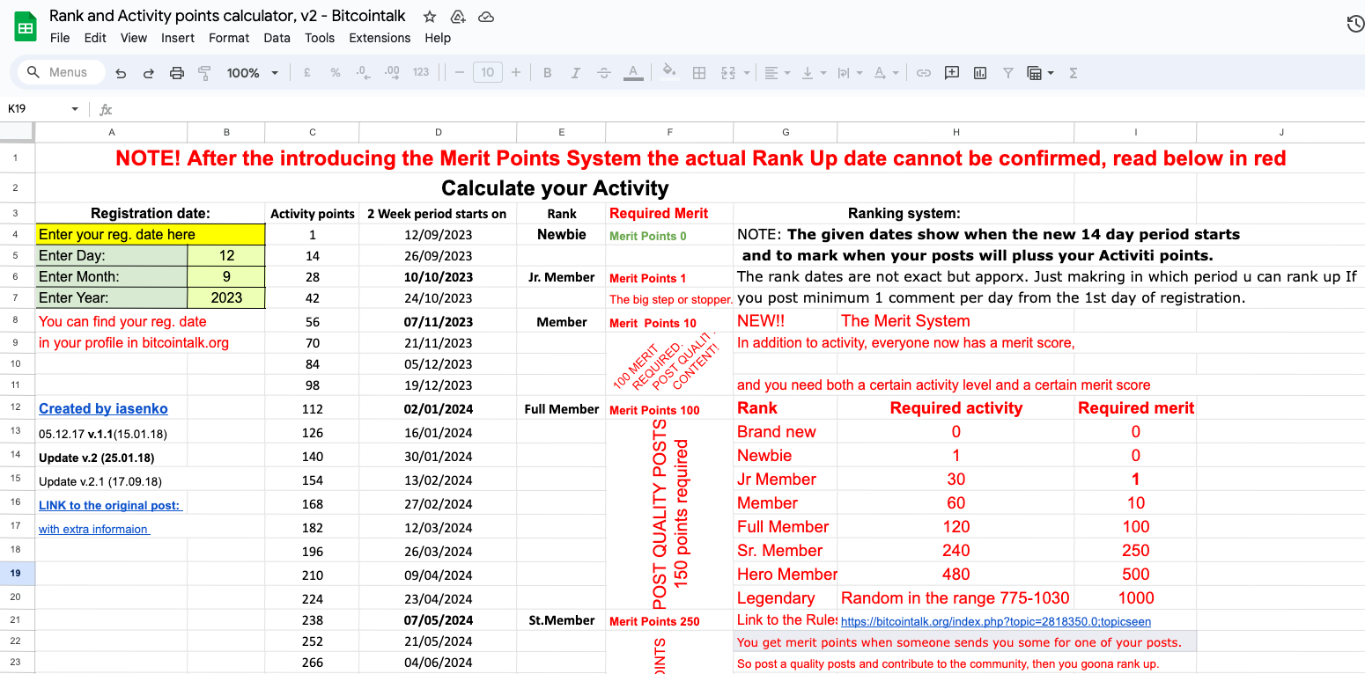The height and width of the screenshot is (674, 1365).
Task: Click the Move to folder icon
Action: (457, 17)
